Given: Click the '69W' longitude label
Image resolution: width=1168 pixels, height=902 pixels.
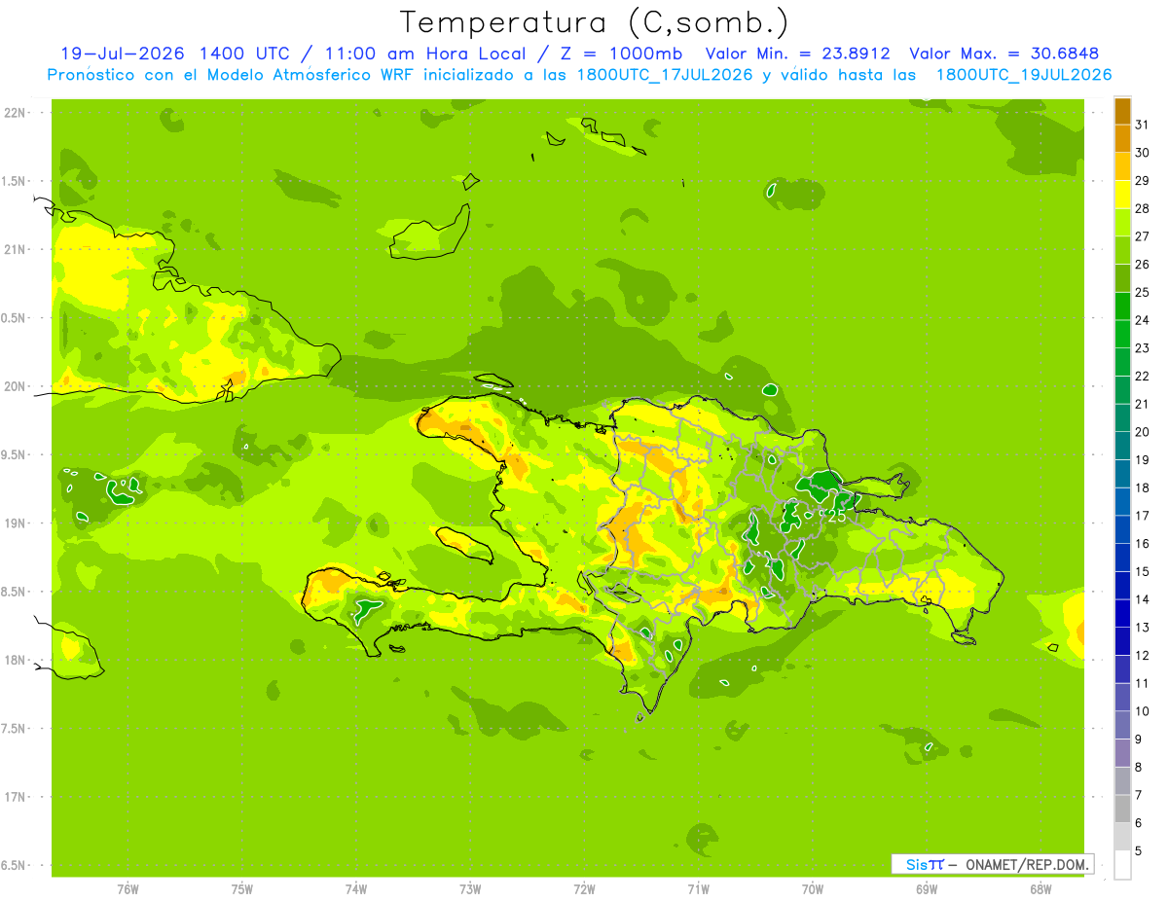Looking at the screenshot, I should click(x=927, y=889).
